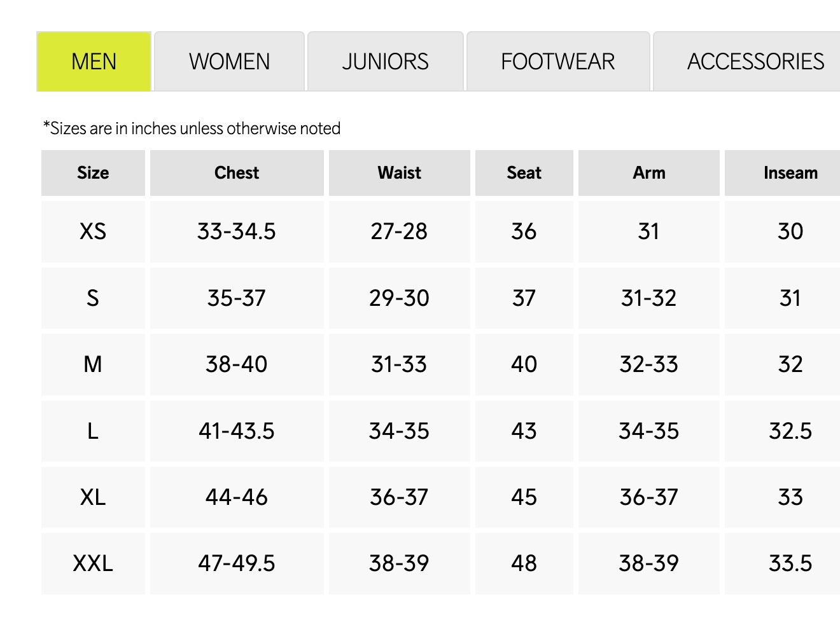Select the XXL size row label

[93, 563]
